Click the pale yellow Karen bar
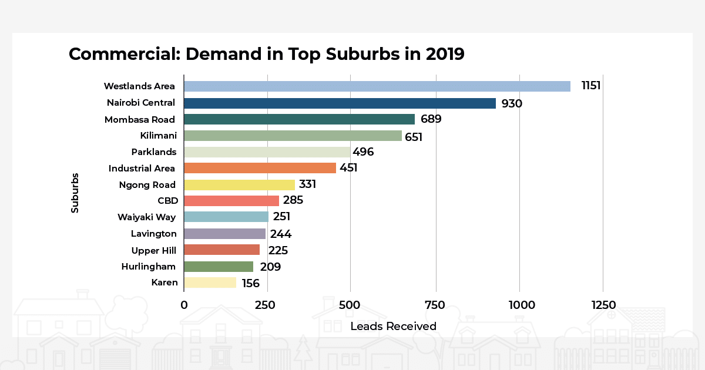 (x=210, y=282)
